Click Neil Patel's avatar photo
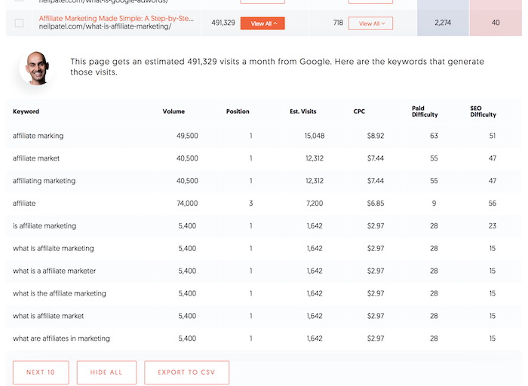The height and width of the screenshot is (386, 528). click(x=36, y=68)
